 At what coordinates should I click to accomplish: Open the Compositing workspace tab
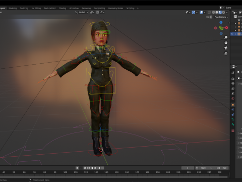pos(99,8)
